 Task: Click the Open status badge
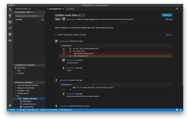[58, 19]
